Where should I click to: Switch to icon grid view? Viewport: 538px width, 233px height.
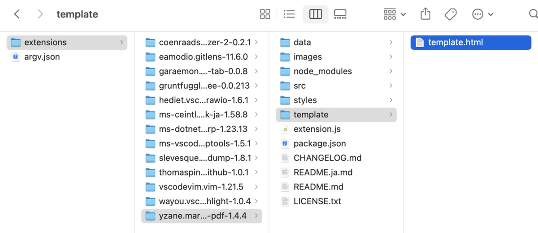[265, 14]
